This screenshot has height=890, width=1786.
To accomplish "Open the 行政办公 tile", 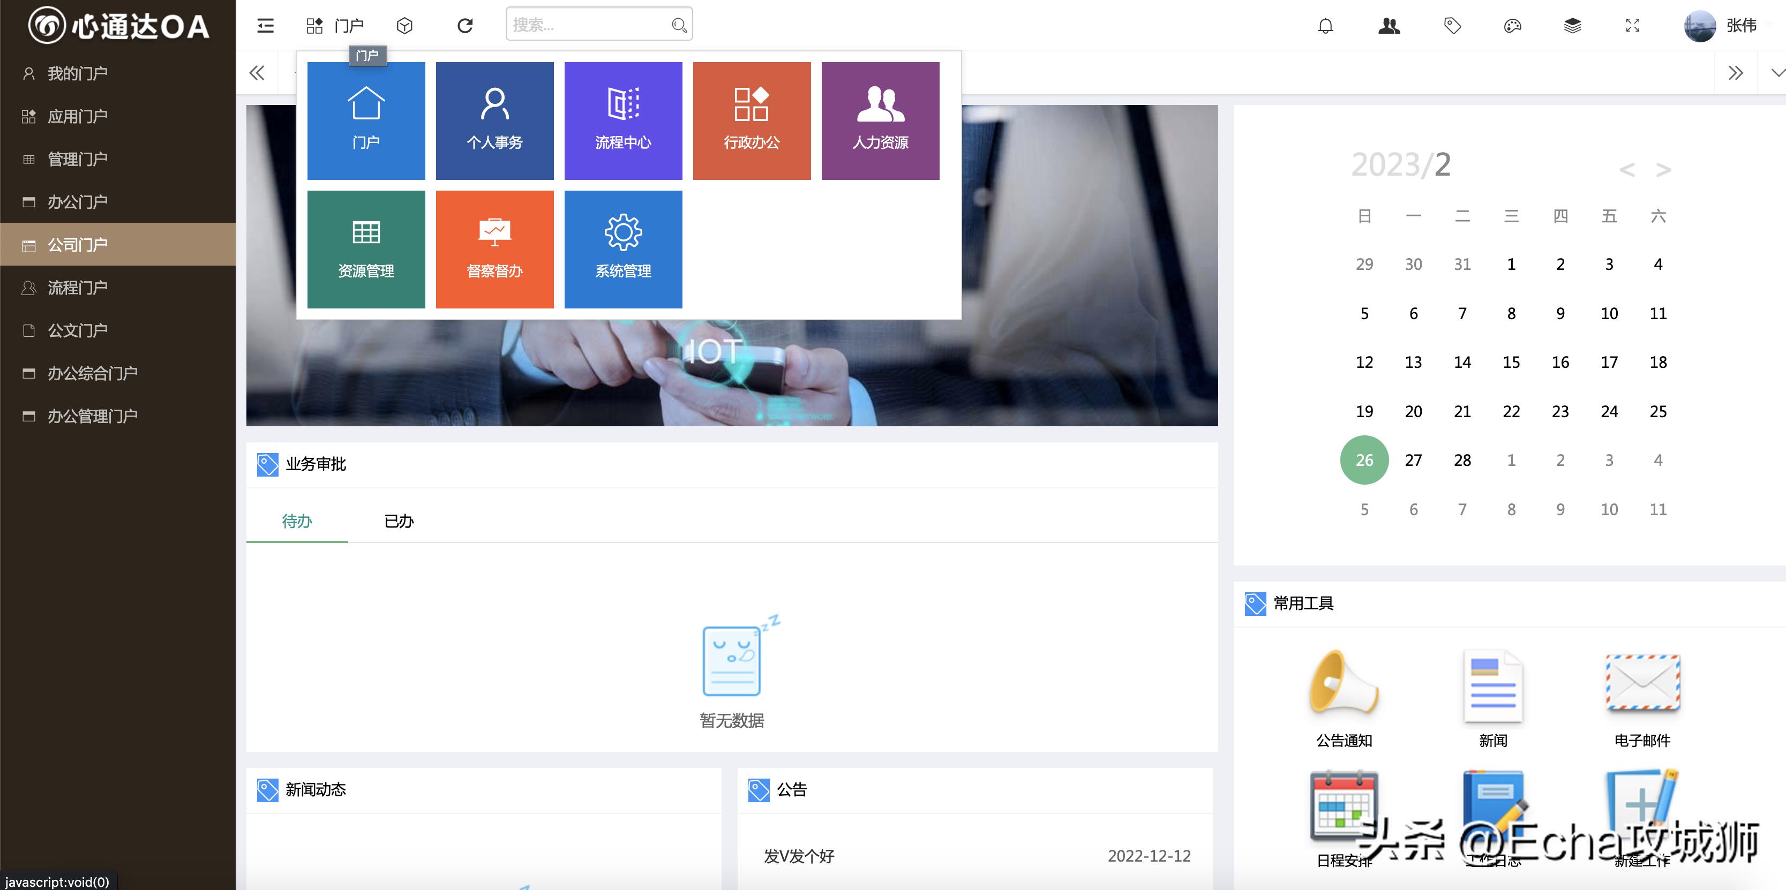I will [752, 120].
